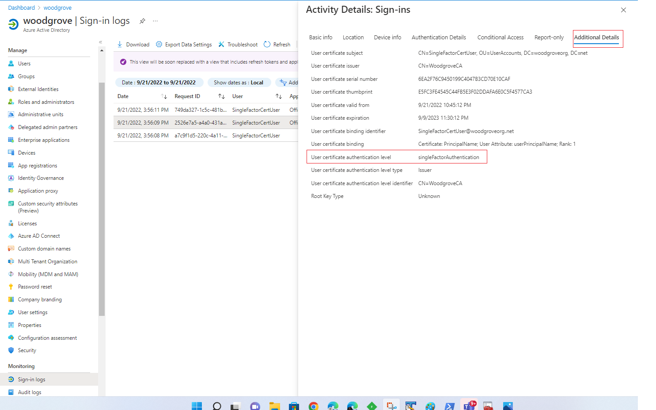
Task: Open Multi Tenant Organization
Action: pyautogui.click(x=48, y=262)
